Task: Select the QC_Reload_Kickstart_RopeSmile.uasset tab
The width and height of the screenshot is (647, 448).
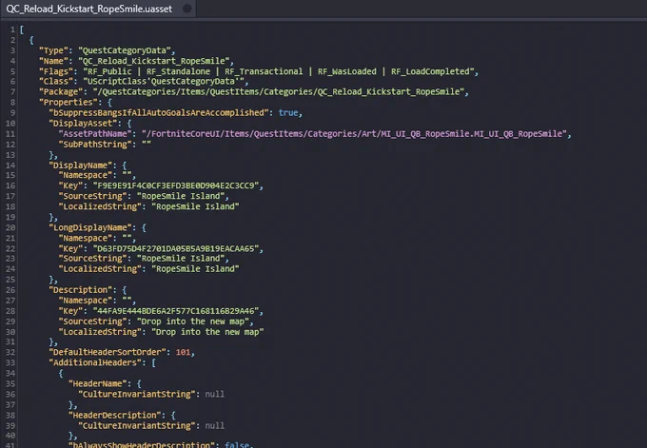Action: pos(98,9)
